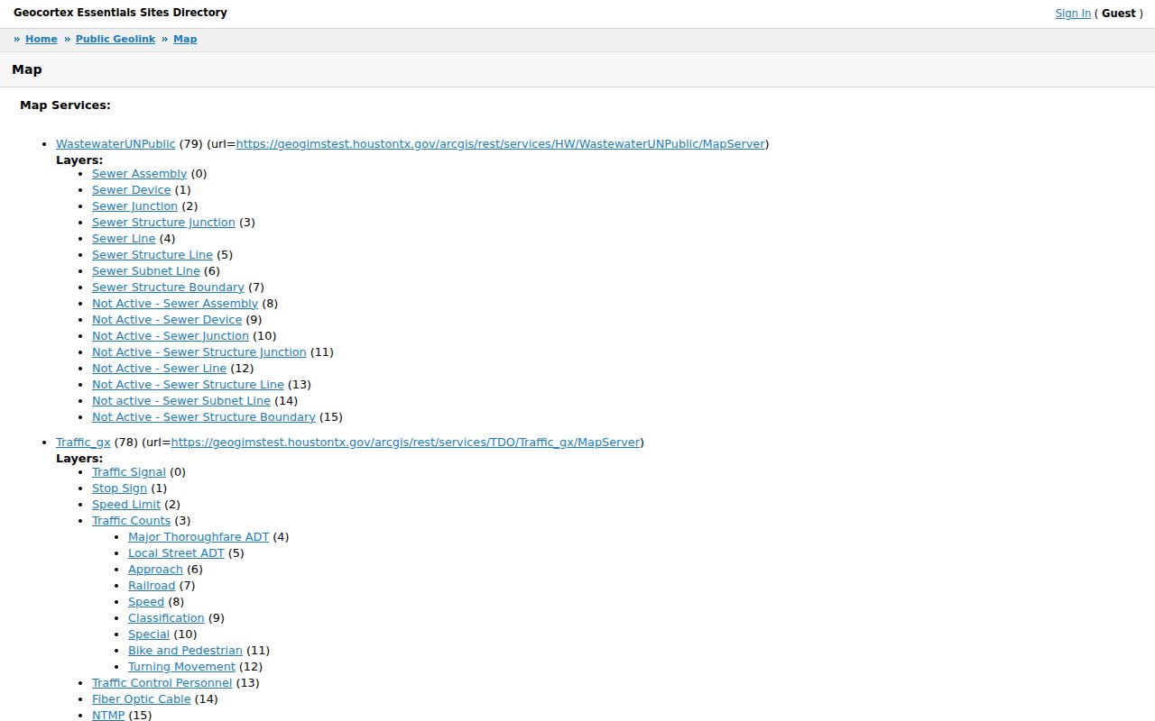
Task: Open Not Active - Sewer Structure Junction
Action: [x=199, y=352]
